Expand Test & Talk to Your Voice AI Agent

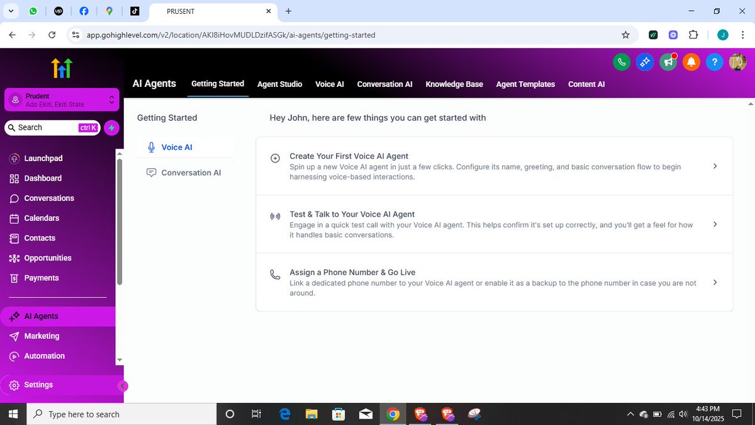click(495, 224)
